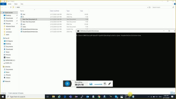Open audio levels in the recording toolbar

pyautogui.click(x=91, y=84)
